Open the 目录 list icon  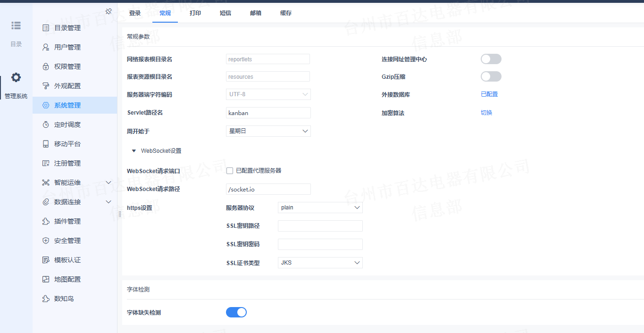click(x=16, y=25)
